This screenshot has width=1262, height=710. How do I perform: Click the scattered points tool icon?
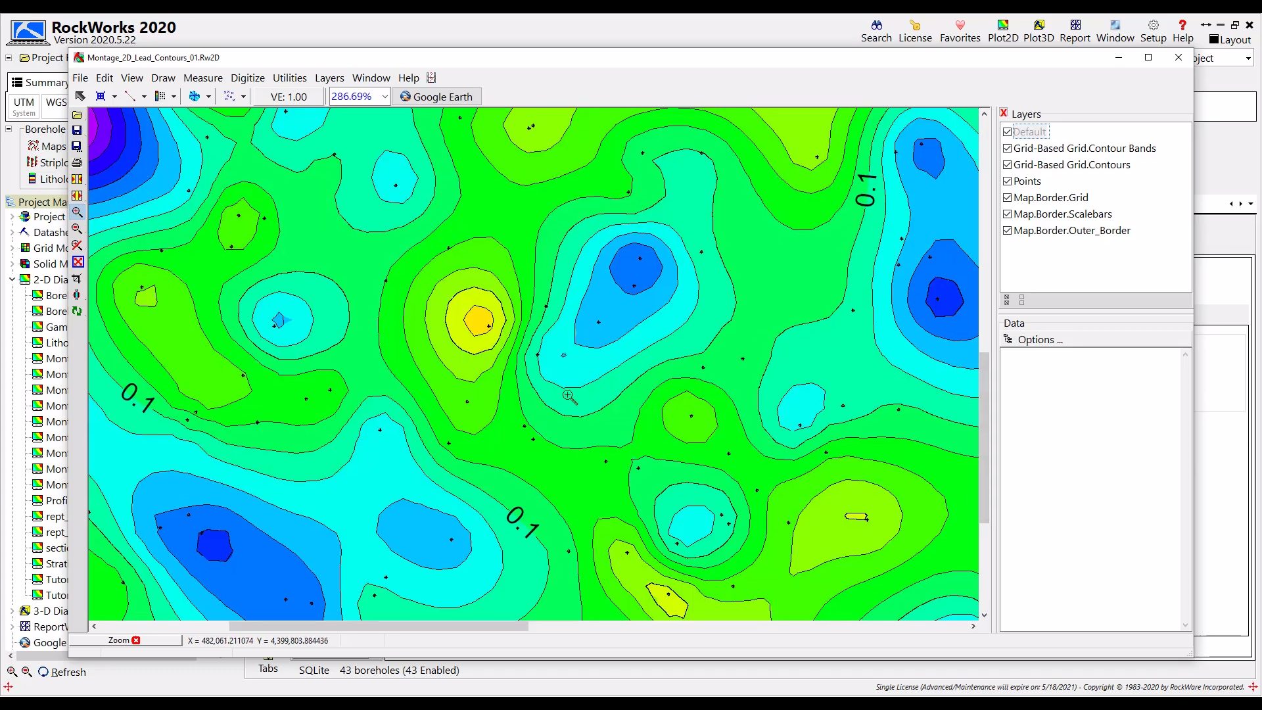tap(229, 97)
